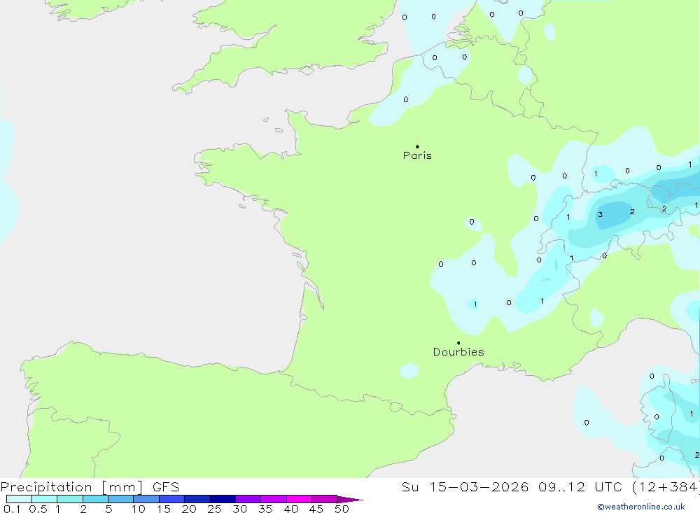Screen dimensions: 700x513
Task: Click the precipitation value 3 on the map
Action: [x=601, y=215]
